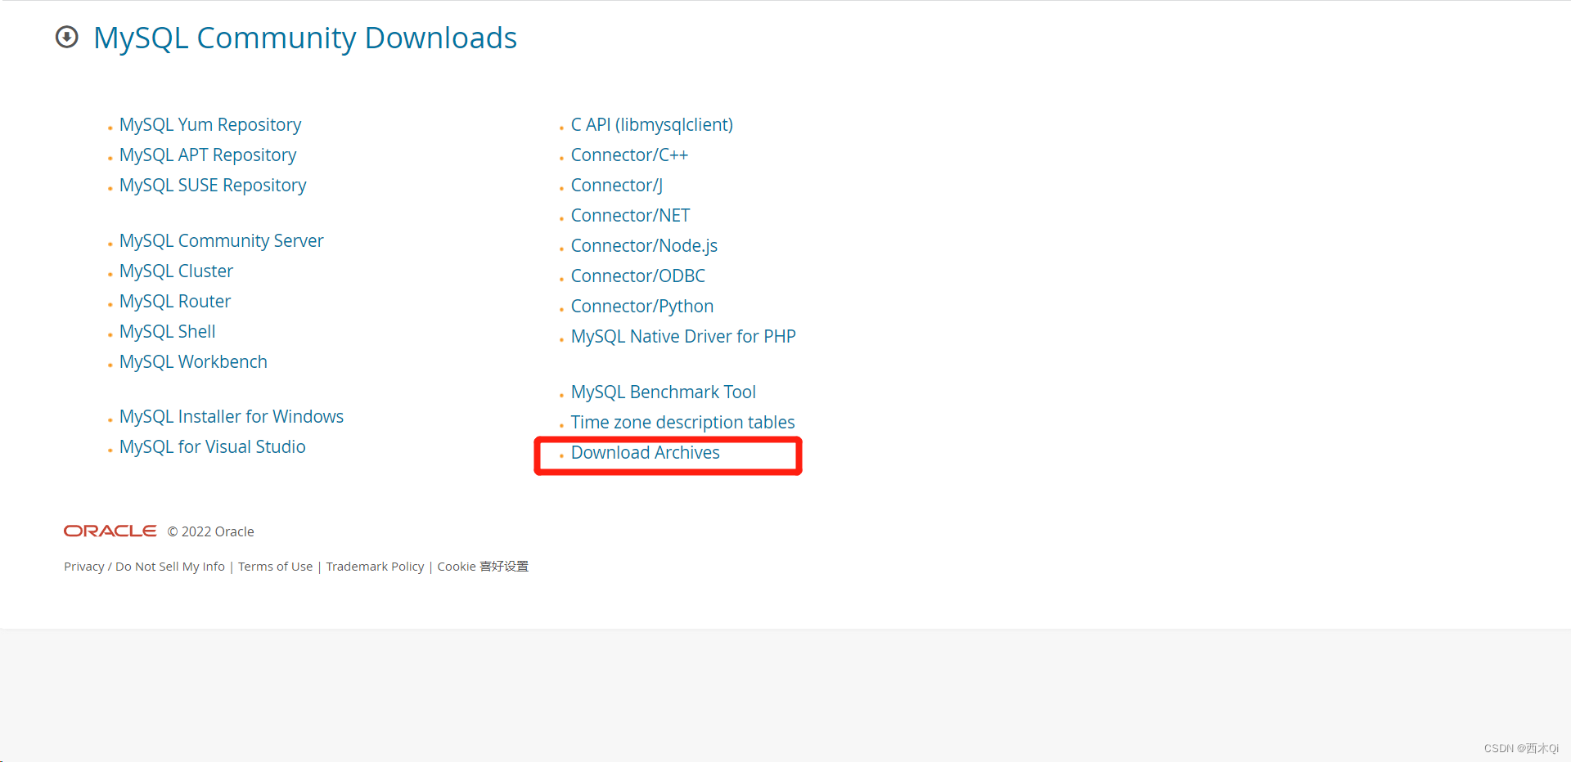This screenshot has height=762, width=1571.
Task: Open MySQL Workbench link
Action: point(193,362)
